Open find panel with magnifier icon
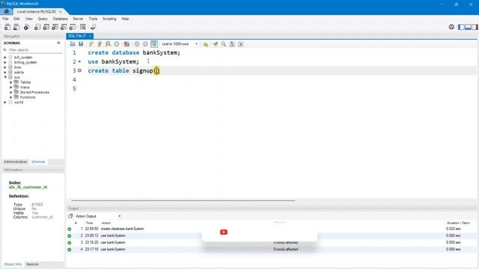Image resolution: width=479 pixels, height=269 pixels. tap(224, 44)
